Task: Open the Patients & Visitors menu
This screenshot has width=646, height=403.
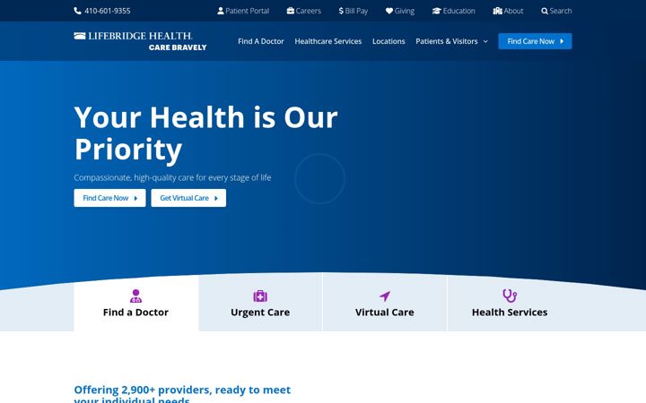Action: pos(451,41)
